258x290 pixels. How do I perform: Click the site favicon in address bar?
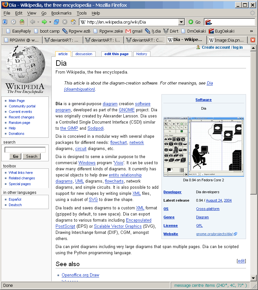pyautogui.click(x=83, y=22)
